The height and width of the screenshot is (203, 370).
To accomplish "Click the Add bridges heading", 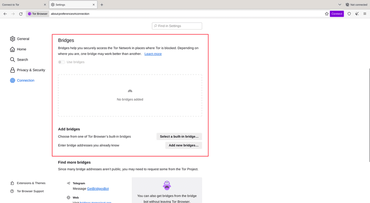I will pyautogui.click(x=69, y=129).
